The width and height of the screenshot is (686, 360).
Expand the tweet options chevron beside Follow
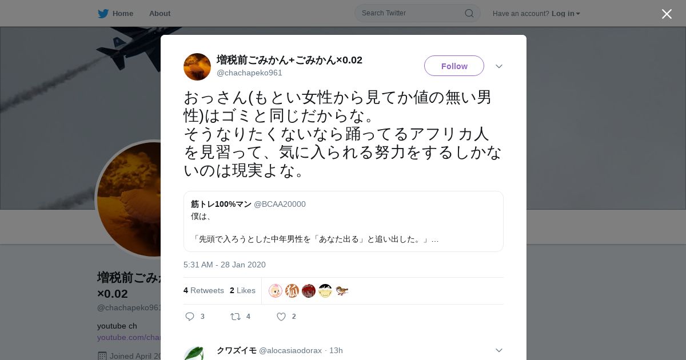coord(499,66)
